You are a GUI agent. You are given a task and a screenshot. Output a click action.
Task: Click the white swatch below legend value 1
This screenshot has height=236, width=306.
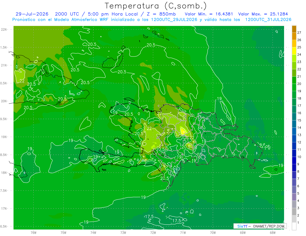(x=294, y=226)
